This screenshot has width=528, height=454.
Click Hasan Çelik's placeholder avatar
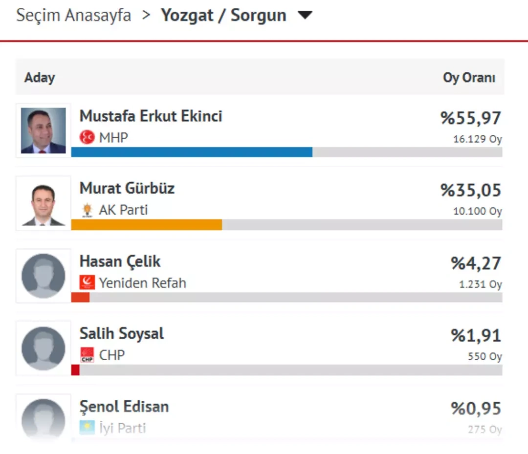(44, 276)
